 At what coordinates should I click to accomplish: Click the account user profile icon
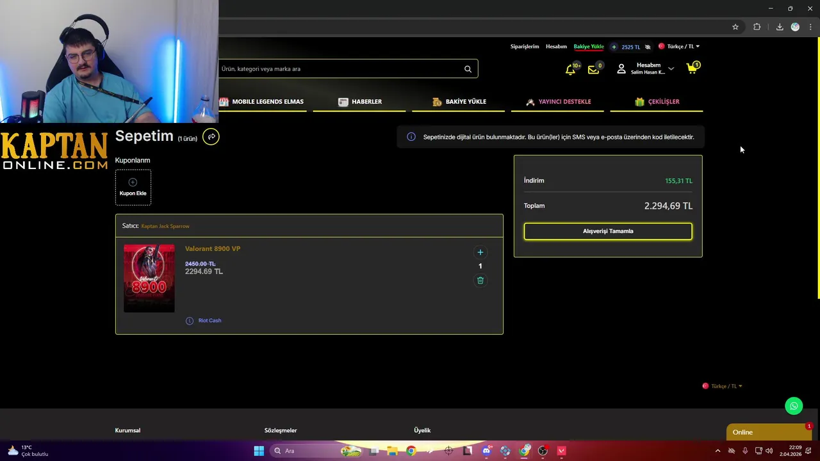(621, 69)
